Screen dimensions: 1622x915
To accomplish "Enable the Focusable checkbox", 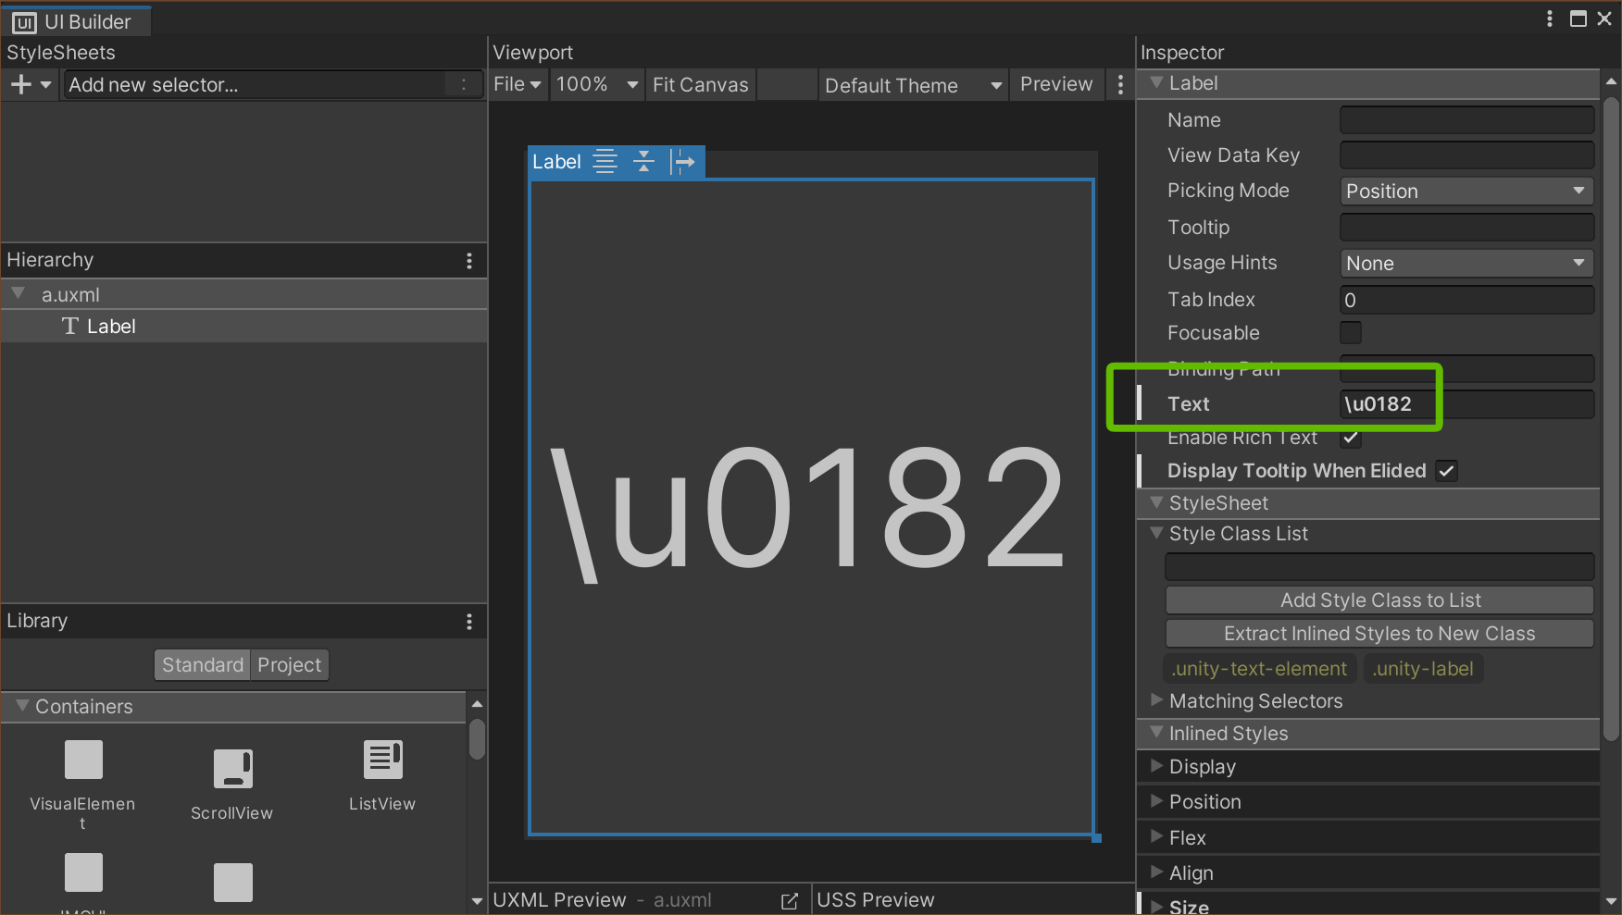I will click(x=1351, y=332).
